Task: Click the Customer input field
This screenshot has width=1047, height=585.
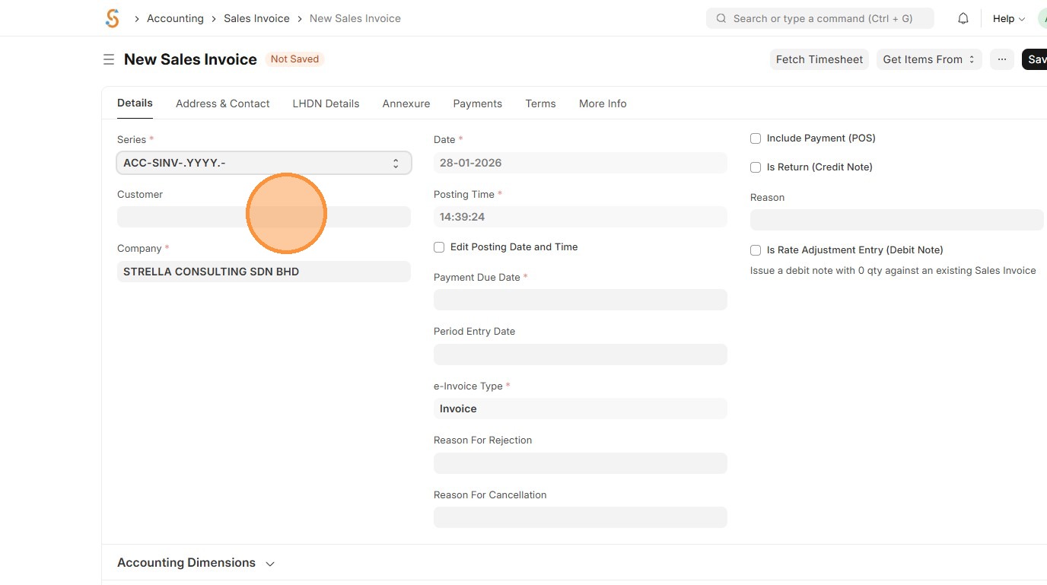Action: [x=263, y=217]
